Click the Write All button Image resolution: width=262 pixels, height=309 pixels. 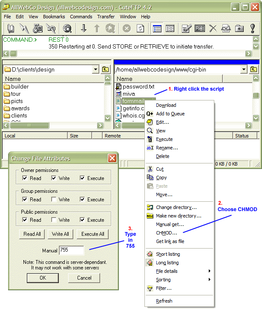point(60,234)
